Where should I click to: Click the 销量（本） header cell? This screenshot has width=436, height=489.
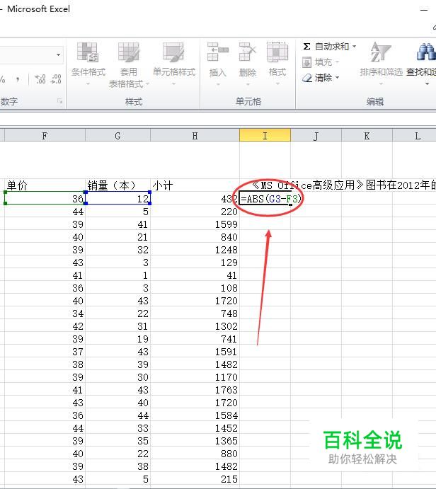coord(117,185)
